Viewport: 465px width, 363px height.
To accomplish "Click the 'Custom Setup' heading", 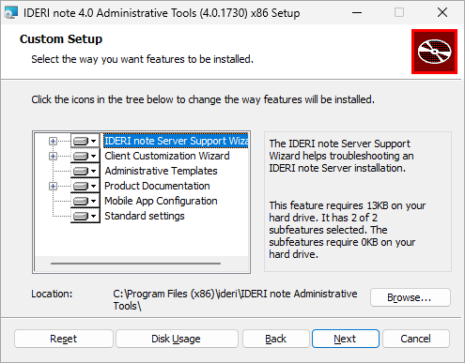I will click(61, 39).
